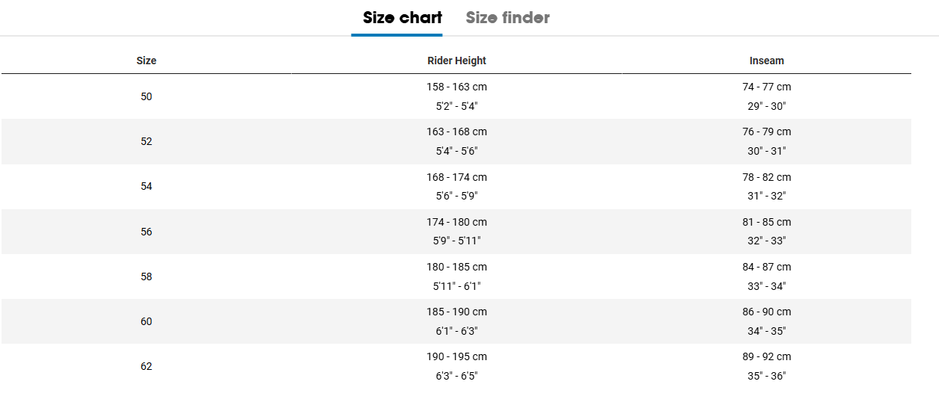Click the 81 - 85 cm inseam value
The width and height of the screenshot is (939, 405).
point(767,222)
